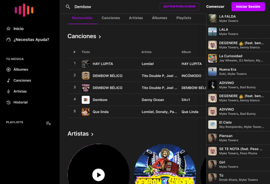
Task: Click the Artista column header
Action: [146, 52]
